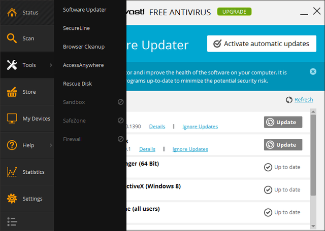The width and height of the screenshot is (325, 231).
Task: Open the Store section label
Action: [29, 92]
